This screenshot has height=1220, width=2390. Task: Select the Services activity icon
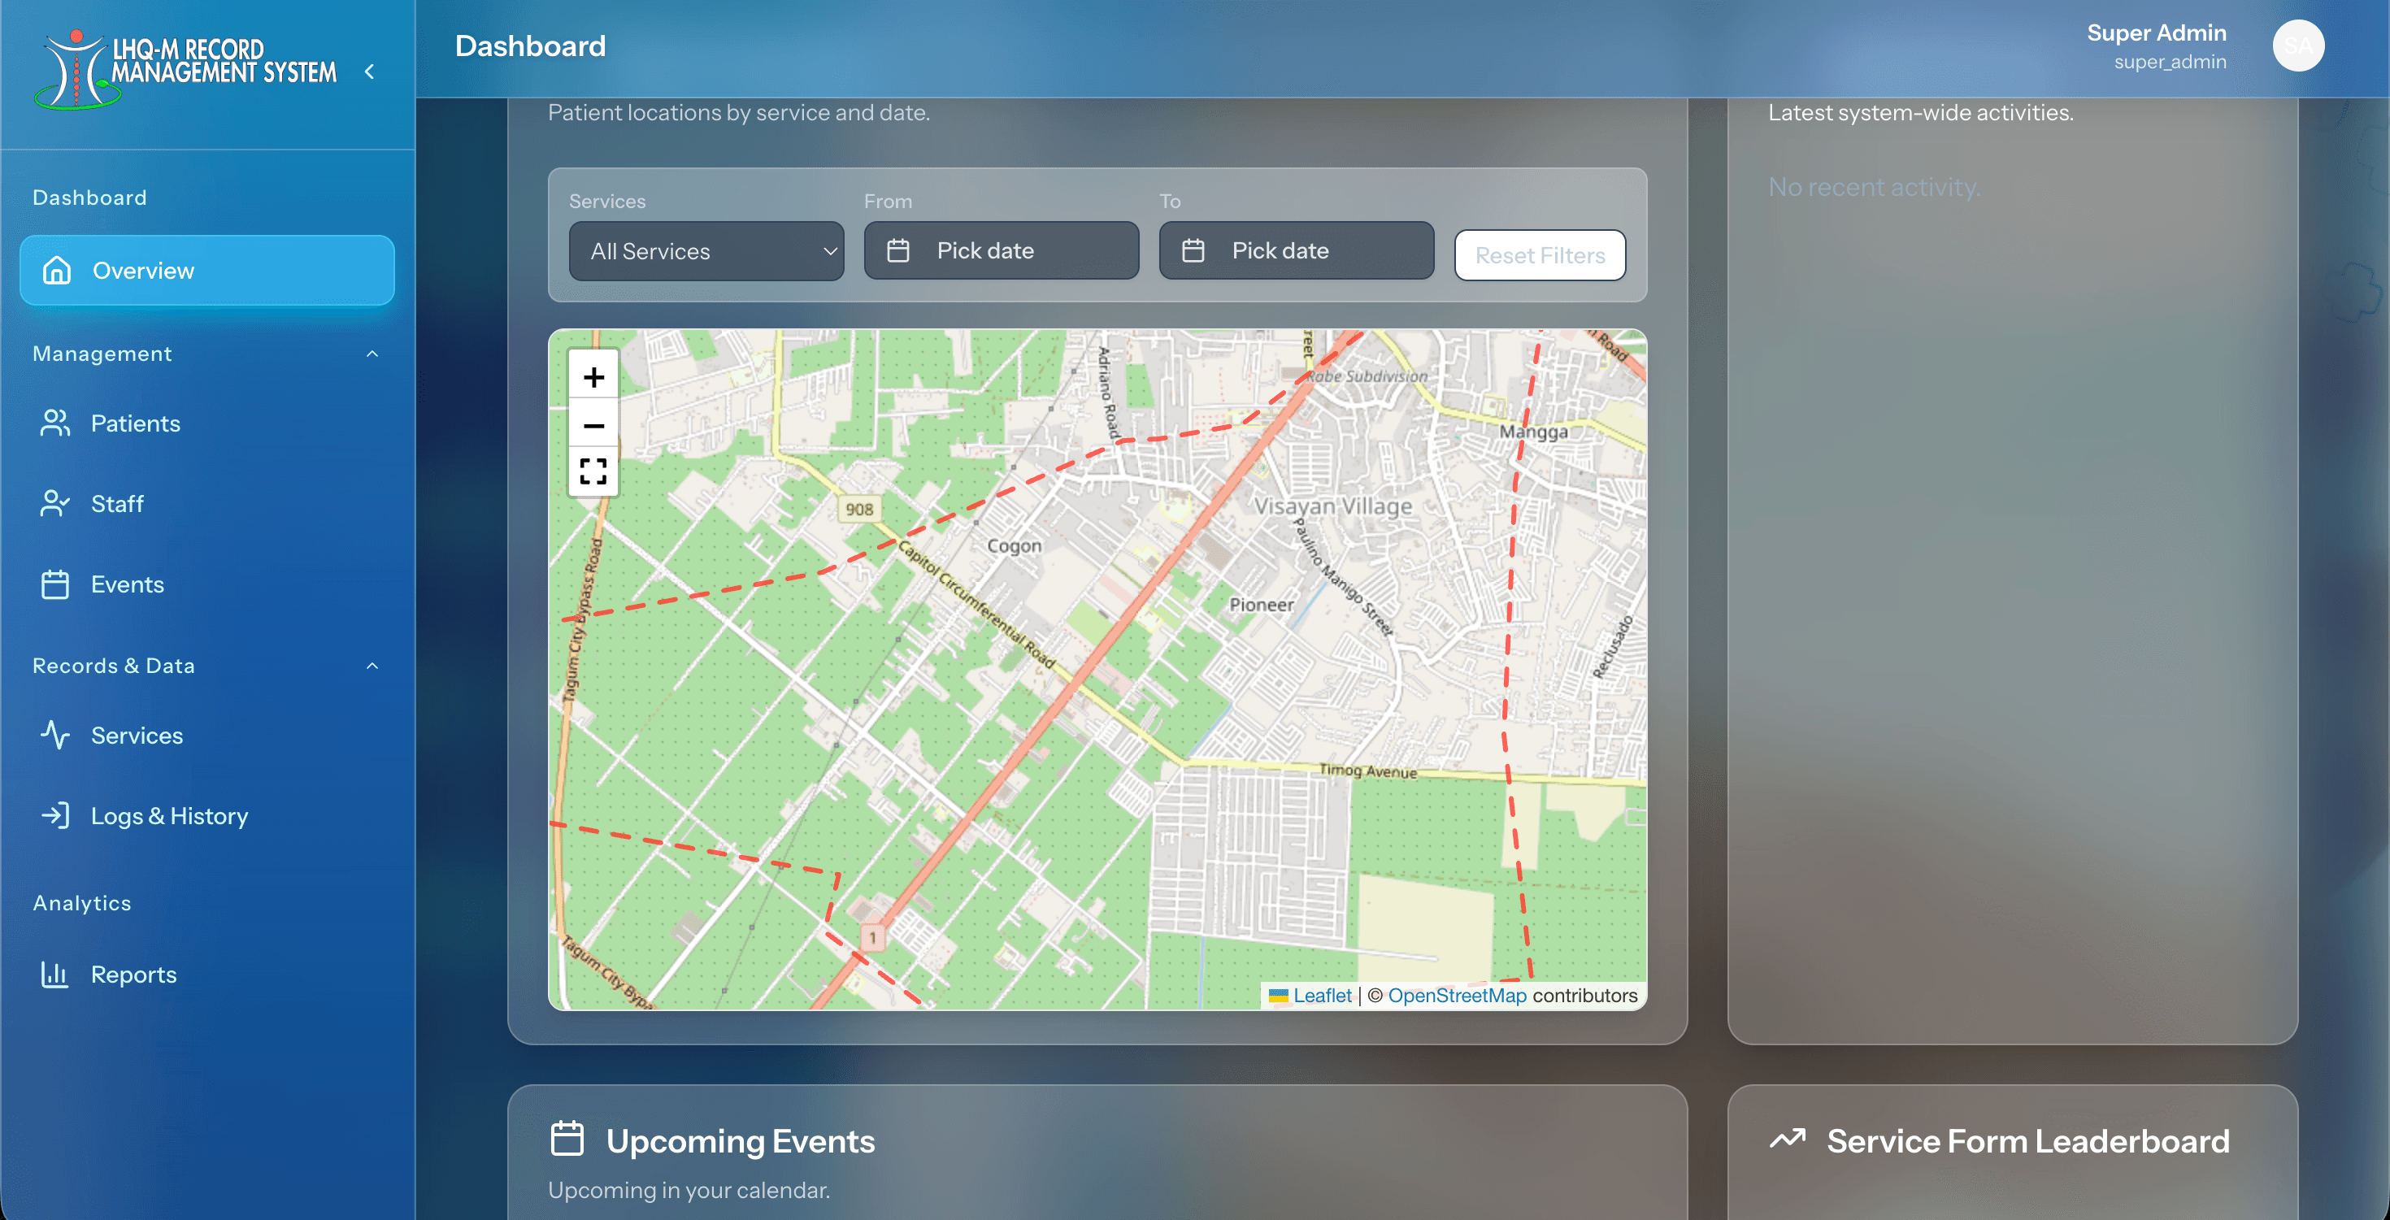(x=54, y=735)
